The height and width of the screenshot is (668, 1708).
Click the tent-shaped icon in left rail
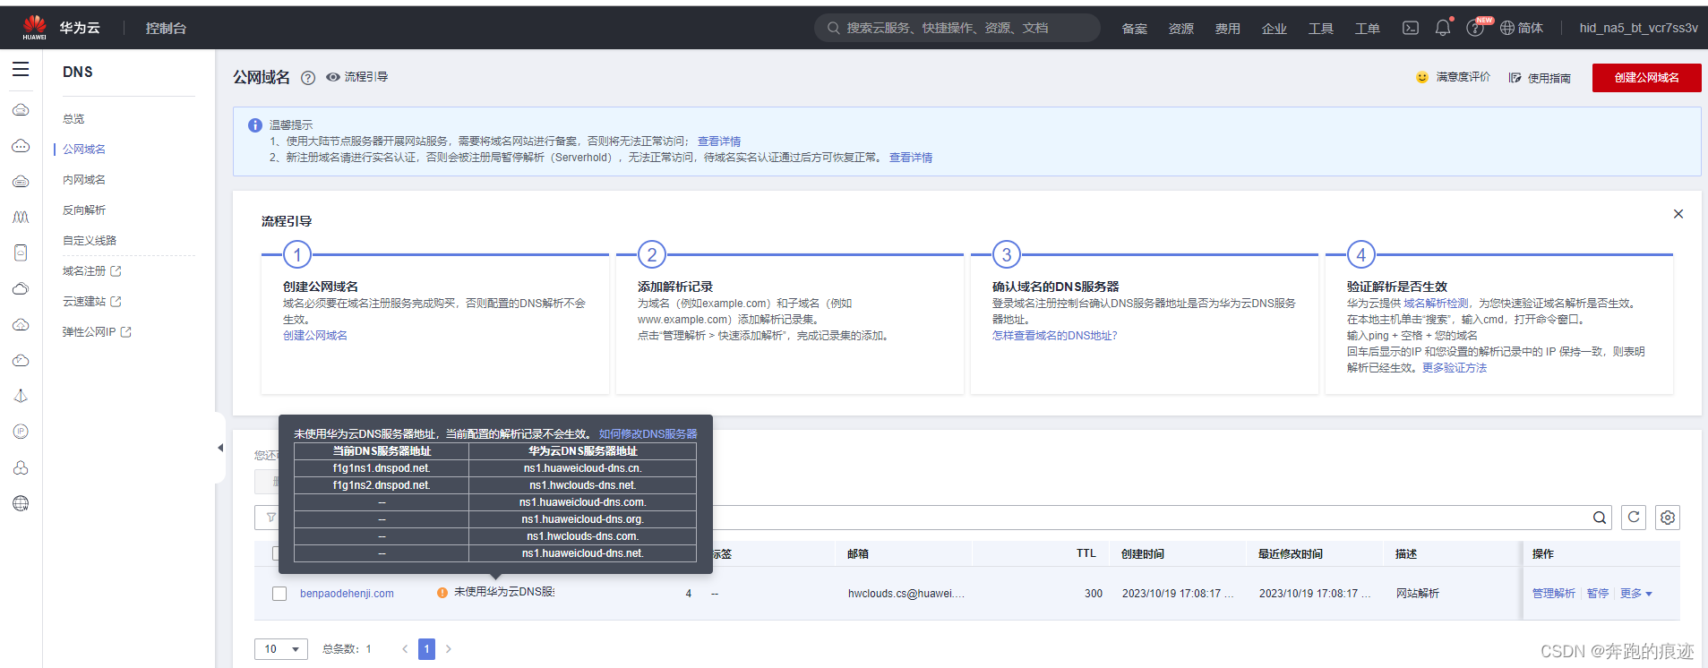coord(21,396)
